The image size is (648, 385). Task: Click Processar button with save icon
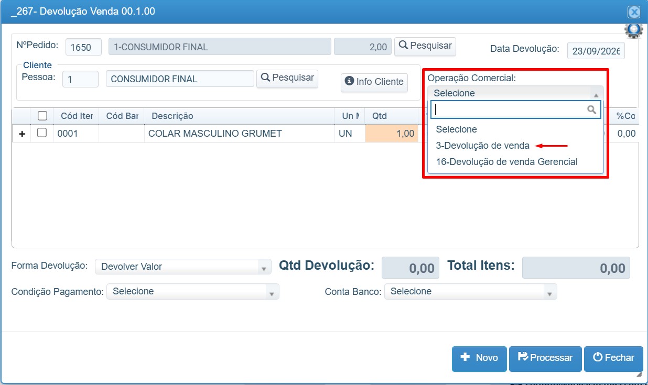click(545, 358)
